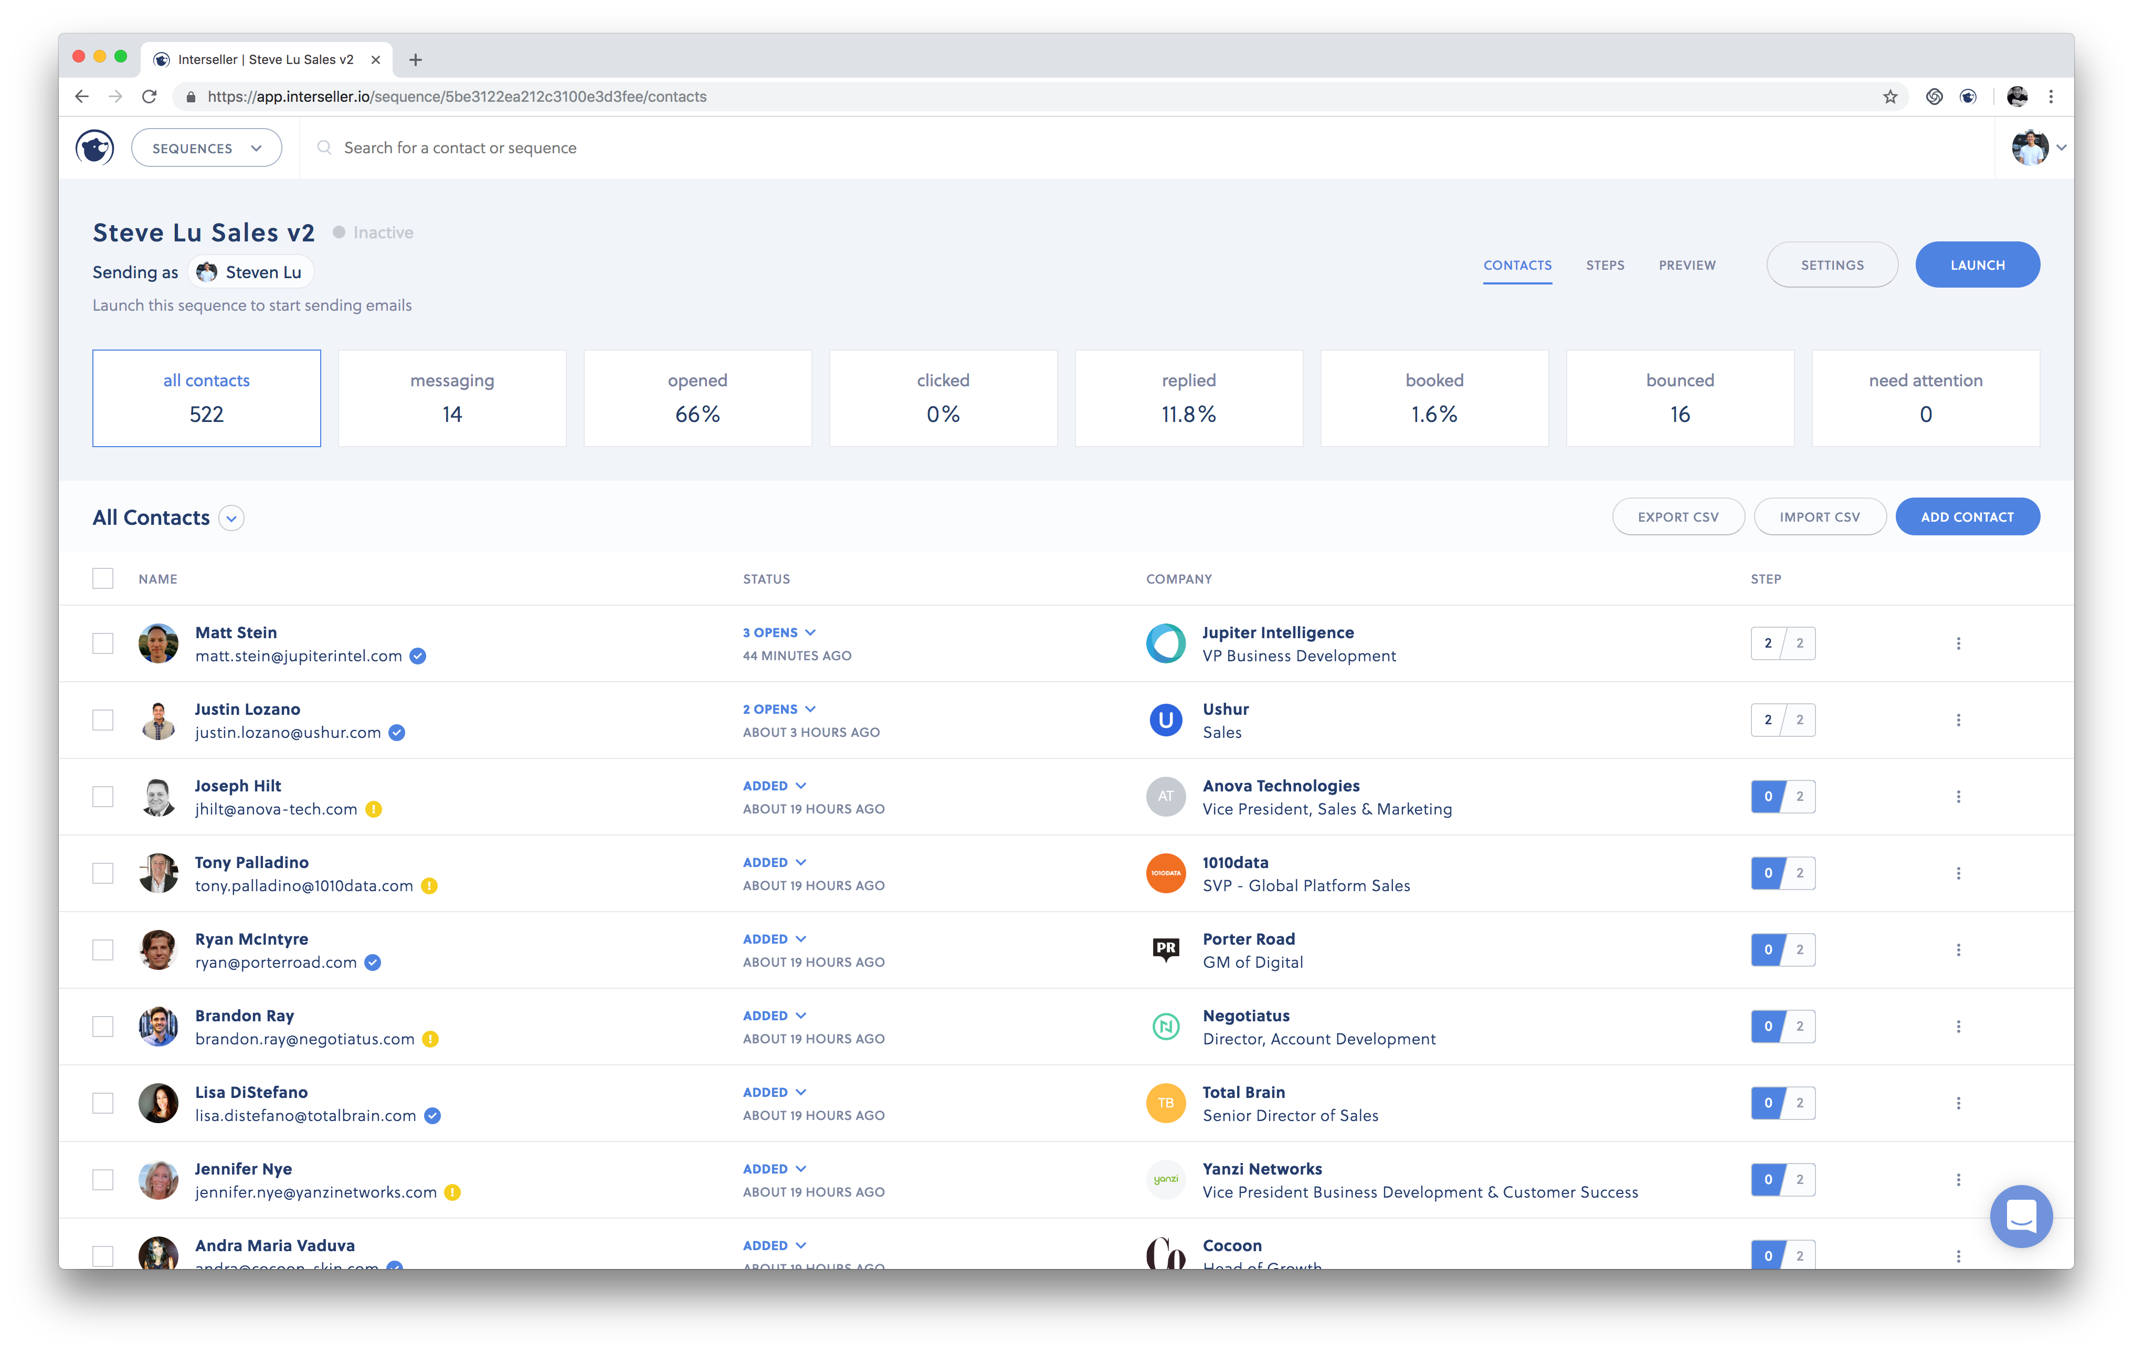Switch to the Preview tab
Screen dimensions: 2133x1353
(1686, 265)
